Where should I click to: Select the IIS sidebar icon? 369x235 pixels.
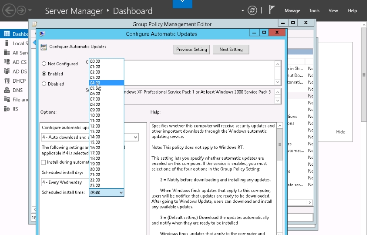(x=7, y=109)
